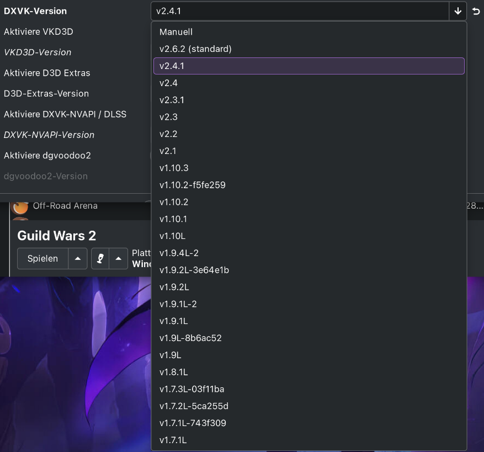Pick v1.7.2L-5ca255d from the list

coord(309,406)
